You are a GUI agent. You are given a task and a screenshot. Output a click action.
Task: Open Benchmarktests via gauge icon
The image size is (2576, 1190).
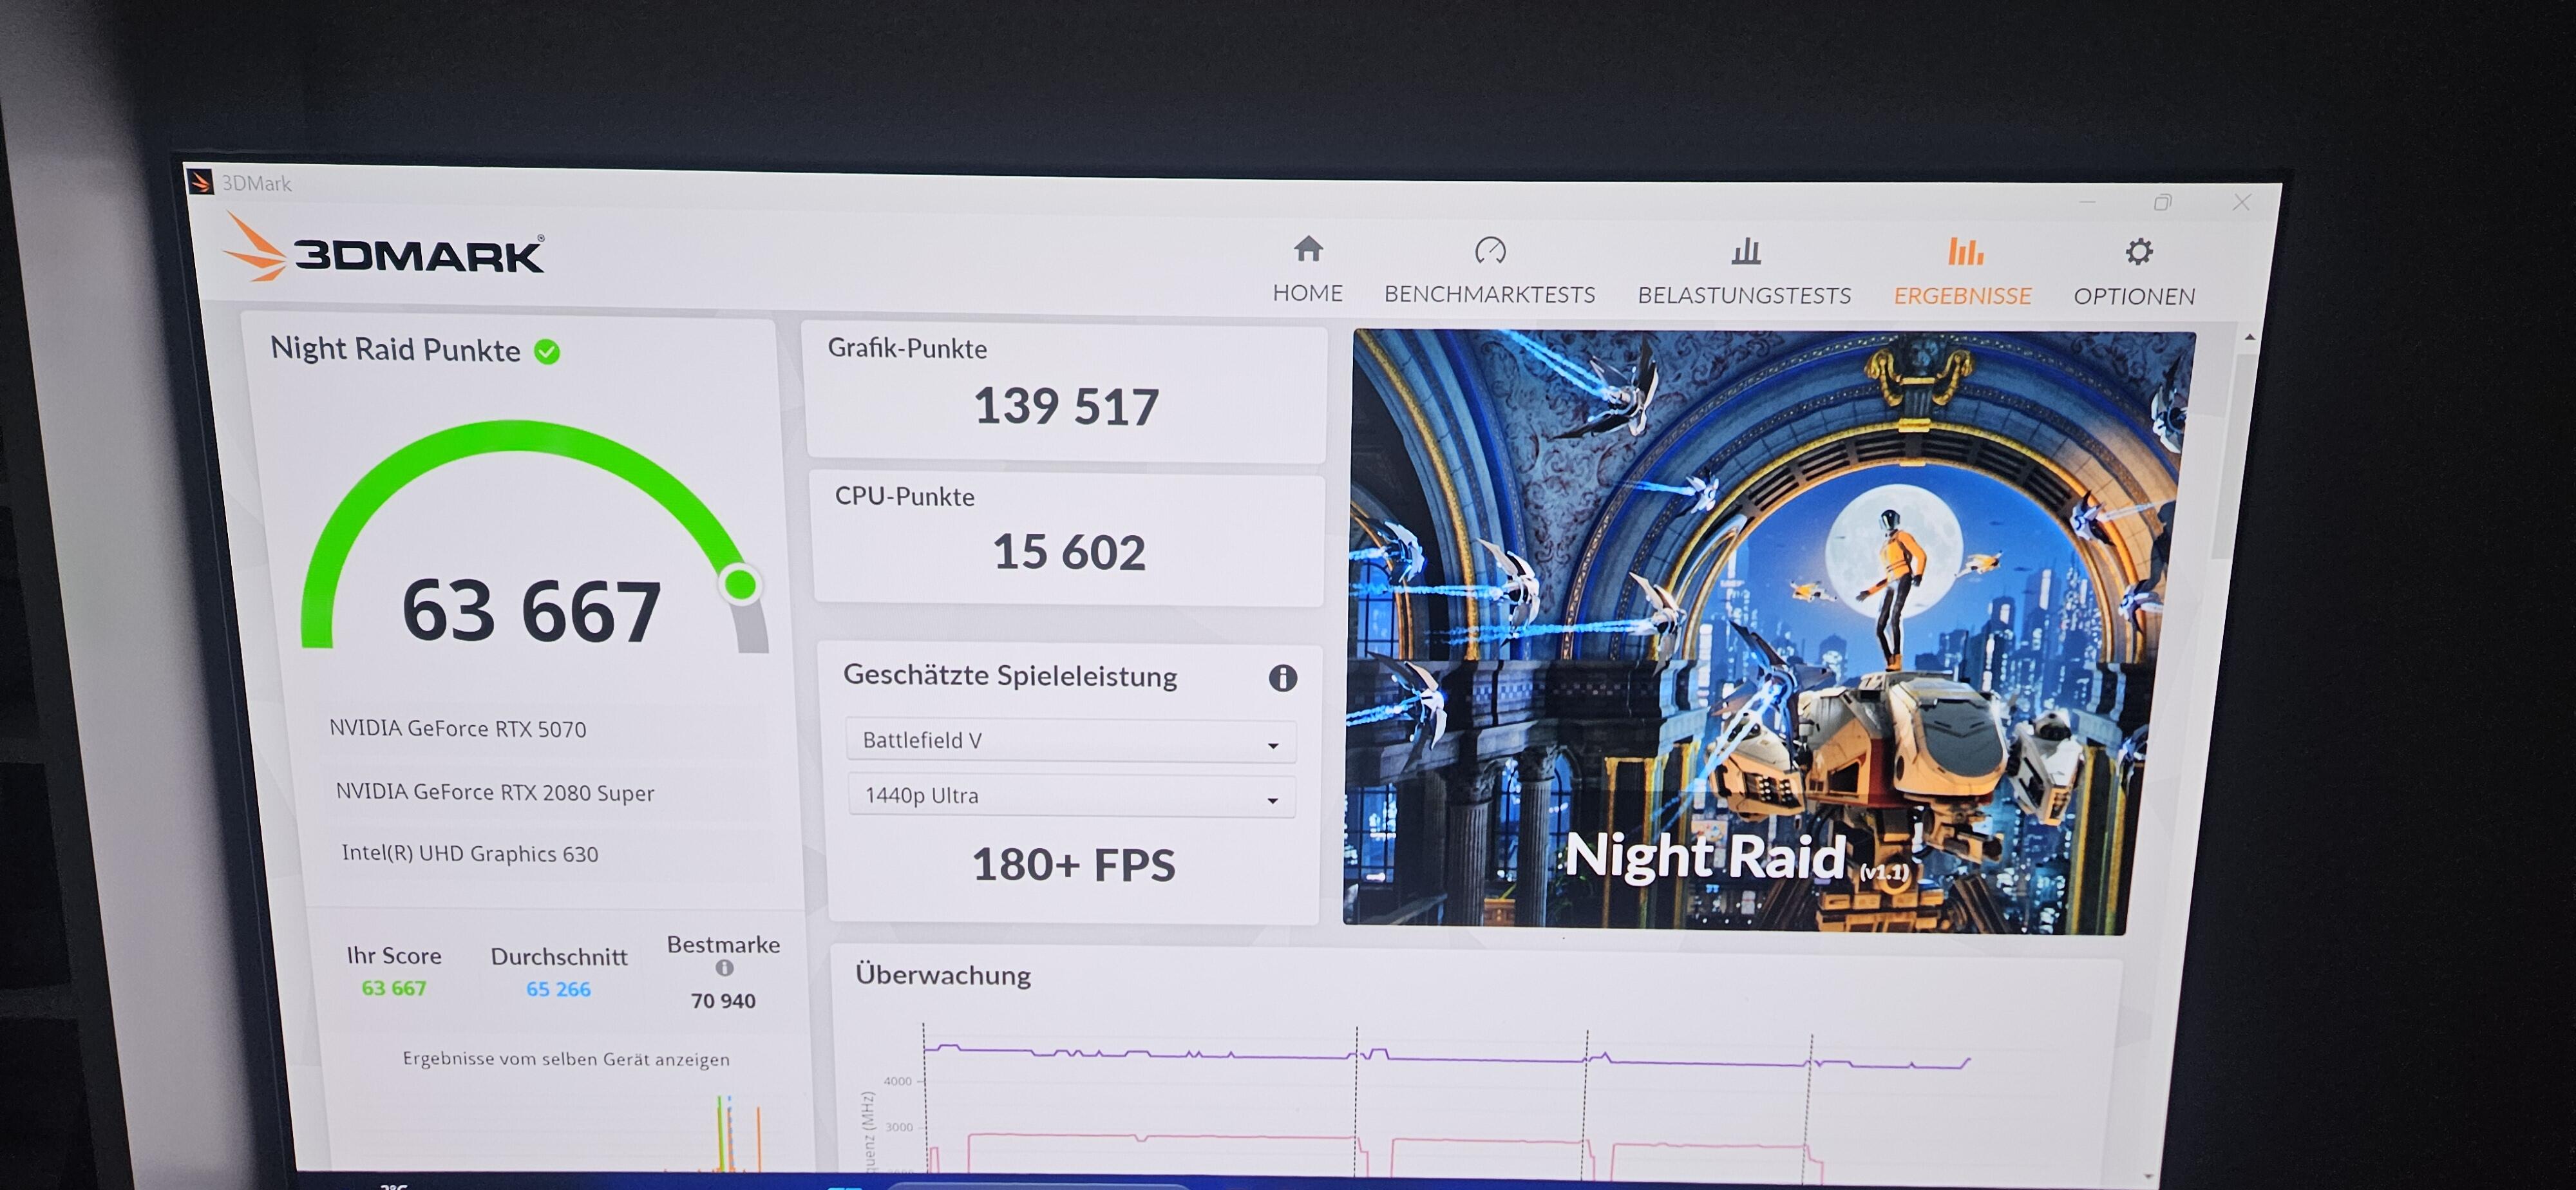(x=1490, y=250)
